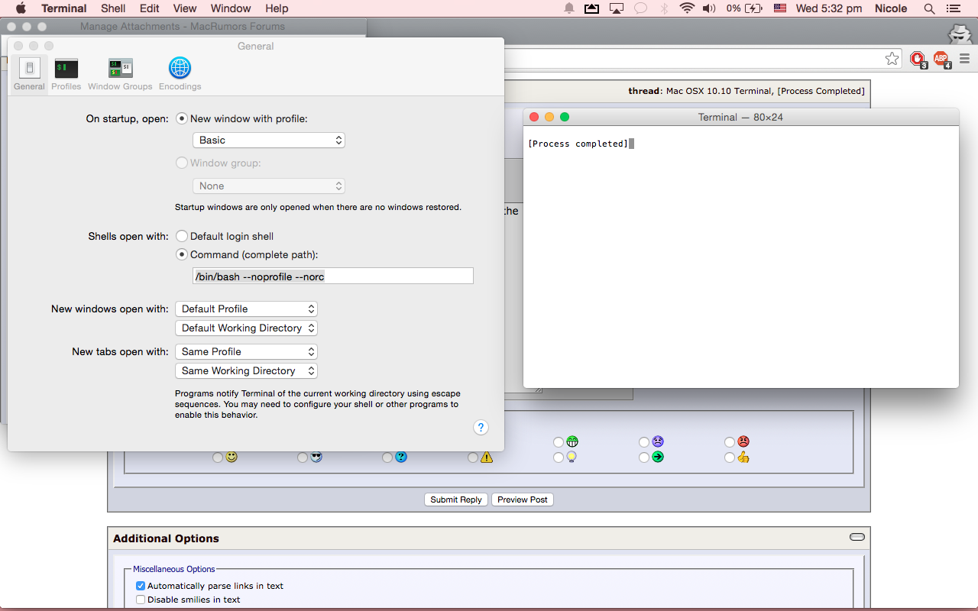Open the browser hamburger menu
The height and width of the screenshot is (611, 978).
964,59
